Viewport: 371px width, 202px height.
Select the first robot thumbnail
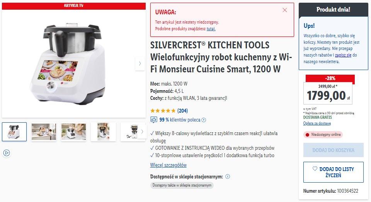click(x=14, y=132)
